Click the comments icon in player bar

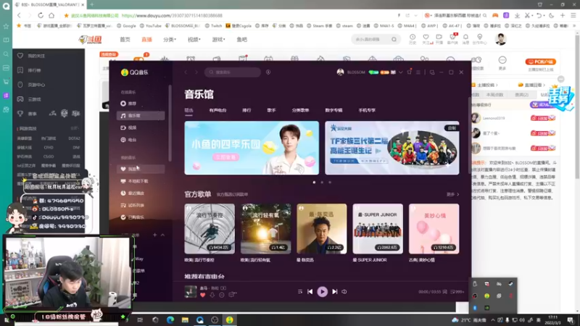pyautogui.click(x=232, y=295)
